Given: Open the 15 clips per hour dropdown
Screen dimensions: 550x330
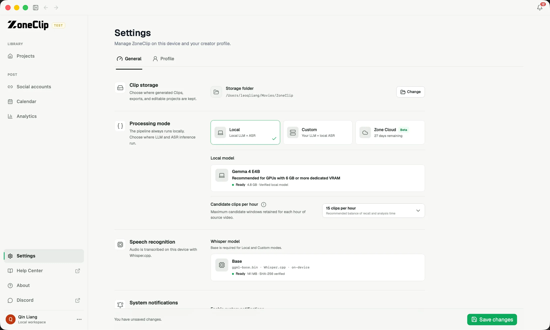Looking at the screenshot, I should pos(373,210).
